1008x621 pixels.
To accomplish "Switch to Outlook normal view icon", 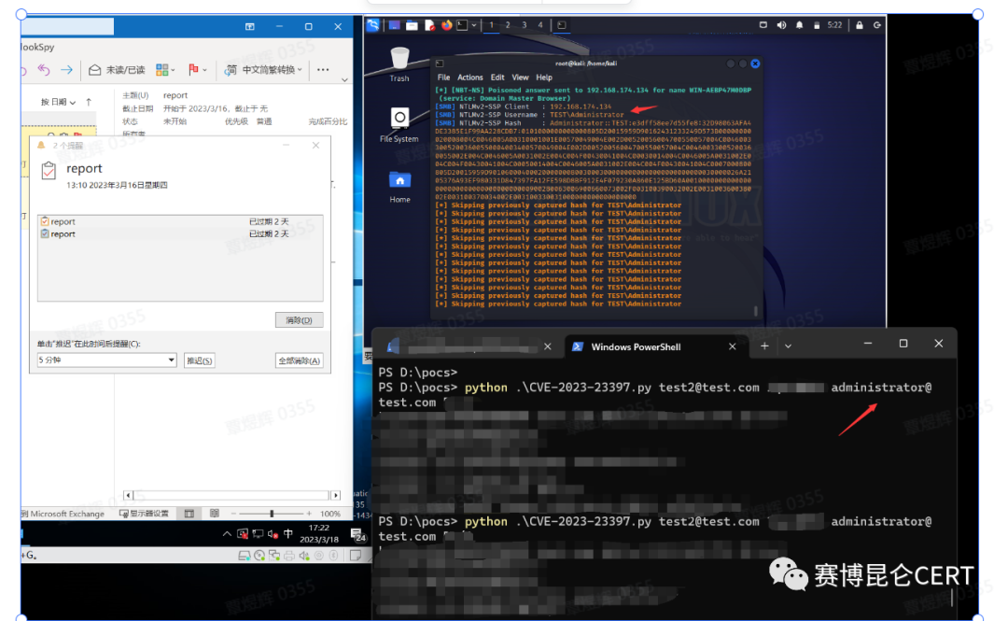I will (189, 514).
